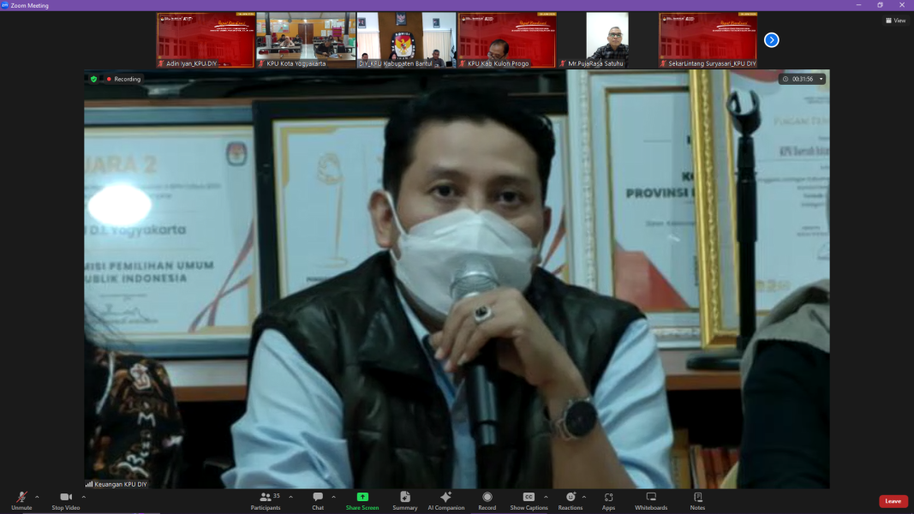The height and width of the screenshot is (514, 914).
Task: Open Reactions picker
Action: 570,500
